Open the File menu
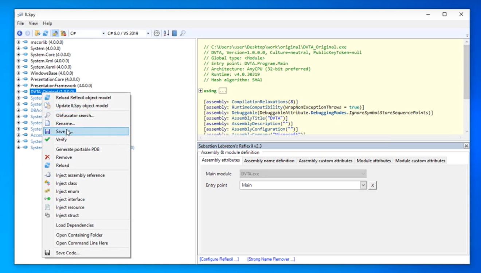Viewport: 481px width, 273px height. pos(20,23)
